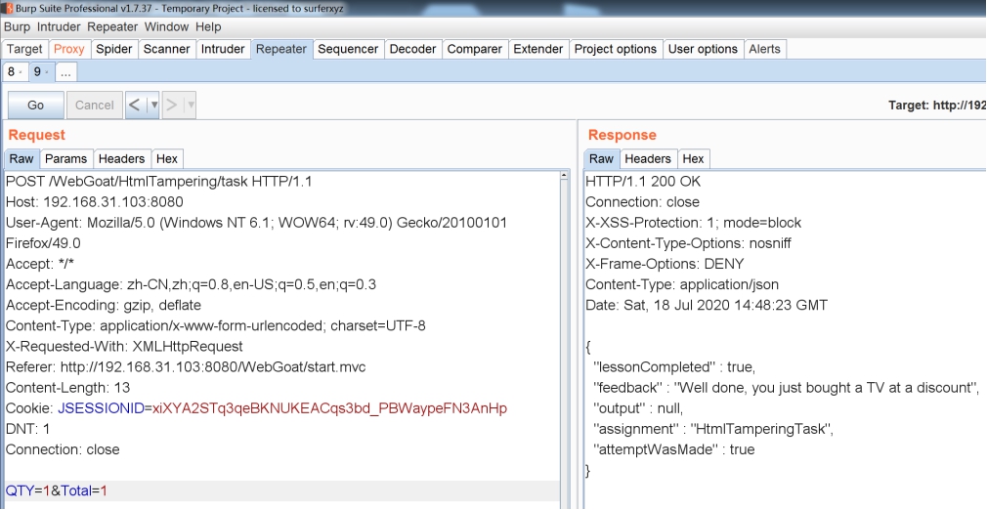Screen dimensions: 987x510
Task: Go back in history with < arrow
Action: (x=135, y=106)
